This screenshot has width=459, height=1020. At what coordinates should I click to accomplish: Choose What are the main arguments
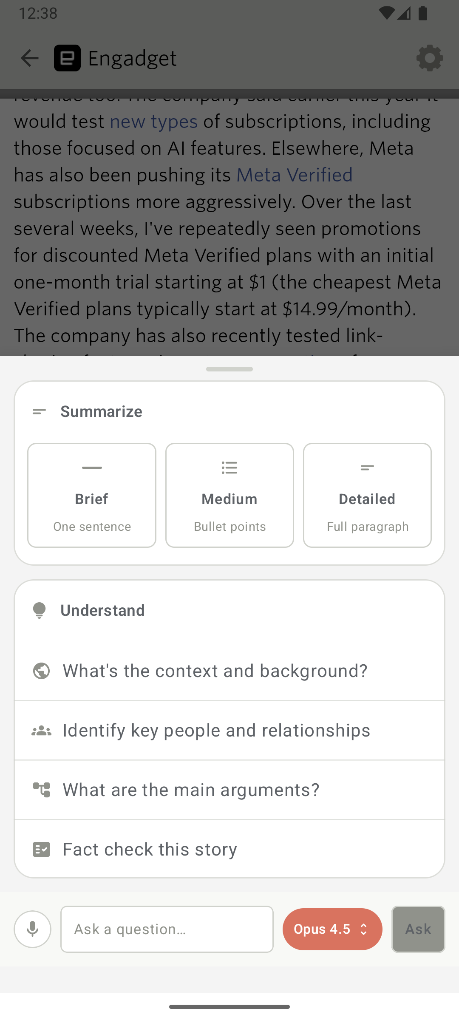[191, 790]
